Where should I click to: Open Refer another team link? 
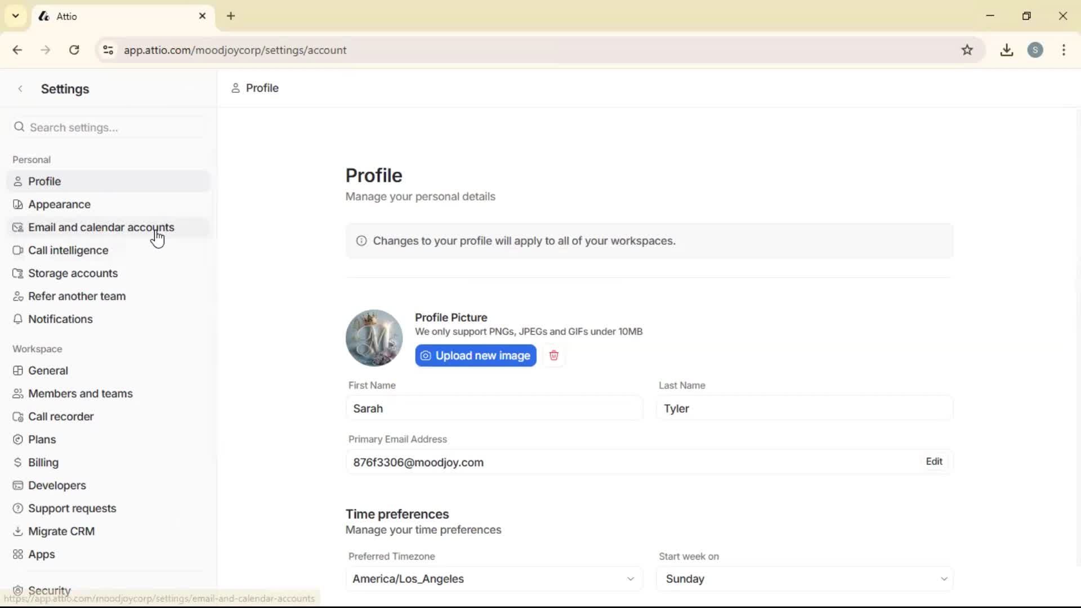(x=109, y=296)
